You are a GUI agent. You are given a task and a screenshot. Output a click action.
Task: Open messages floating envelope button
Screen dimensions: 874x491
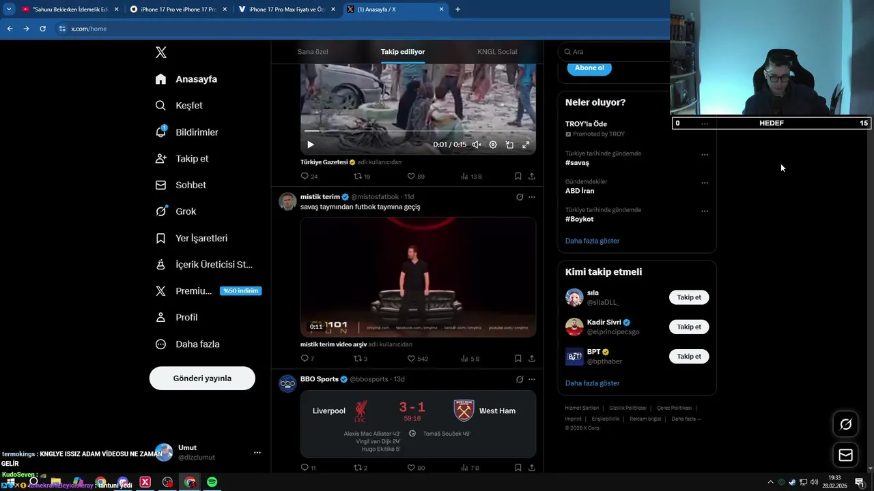pyautogui.click(x=845, y=456)
